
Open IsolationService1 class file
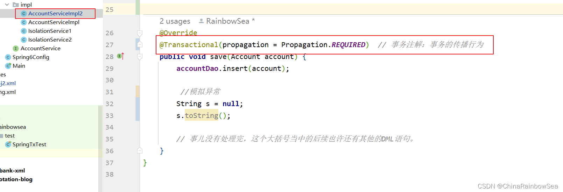pos(50,31)
